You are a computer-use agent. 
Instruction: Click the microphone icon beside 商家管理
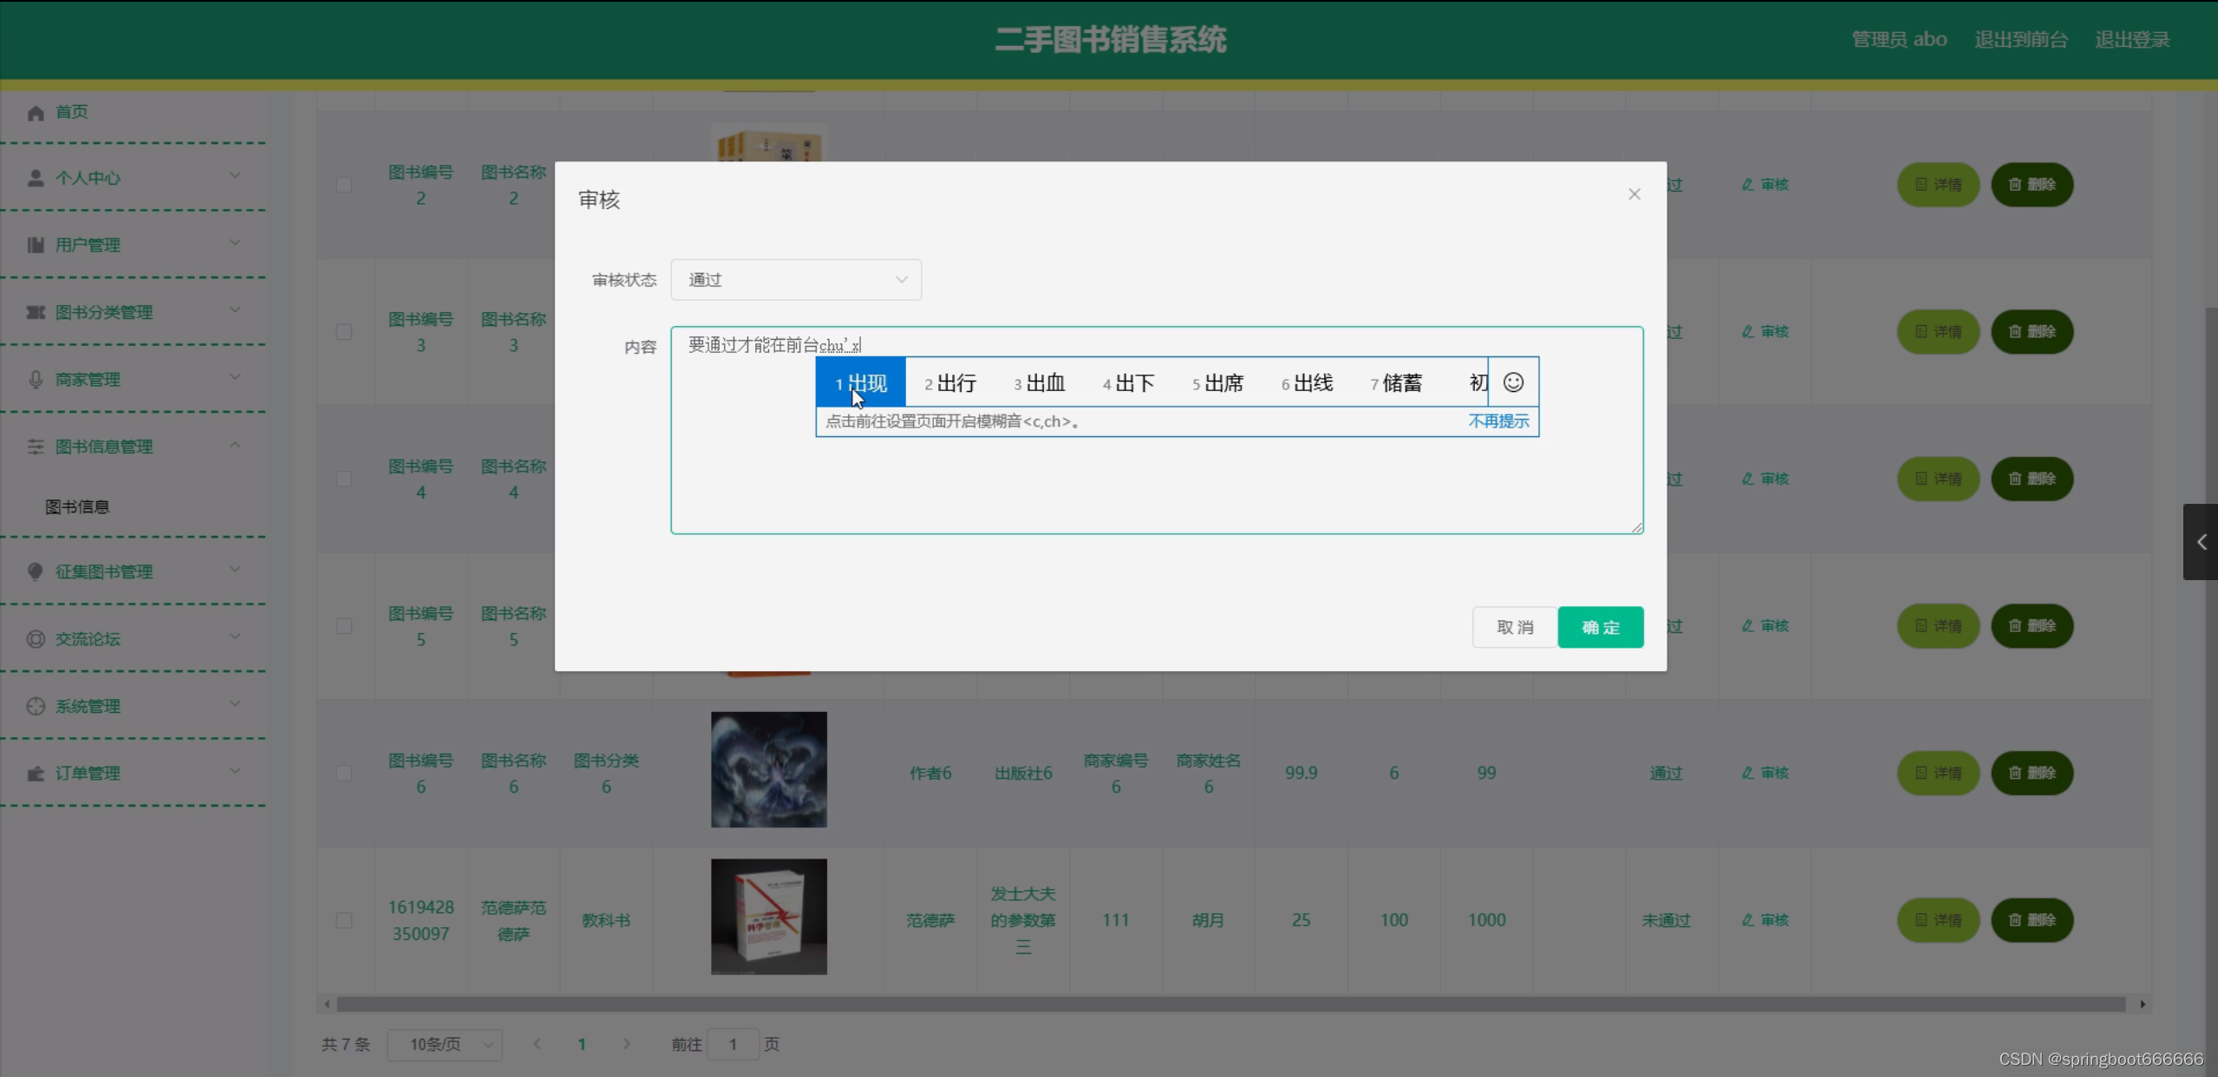point(36,380)
